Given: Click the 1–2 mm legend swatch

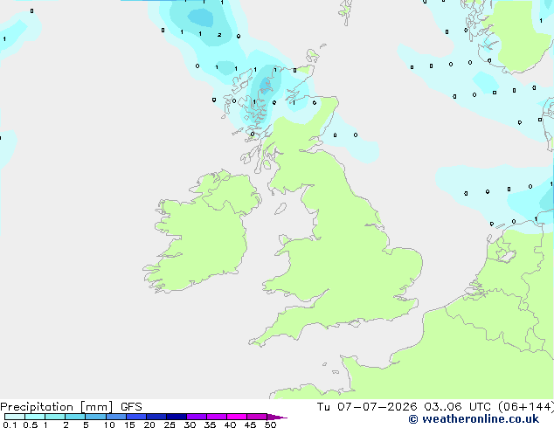Looking at the screenshot, I should [x=55, y=417].
